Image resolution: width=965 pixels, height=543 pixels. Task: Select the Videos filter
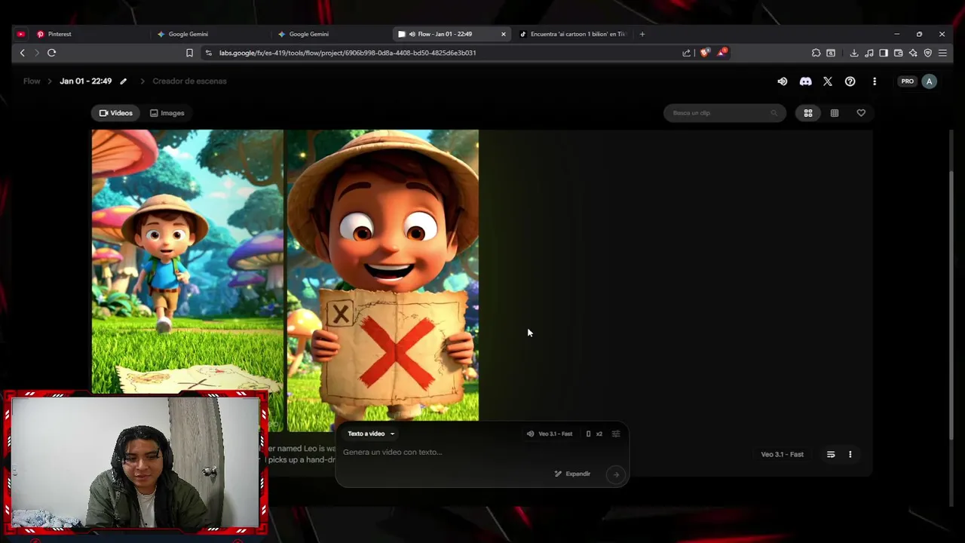(116, 113)
